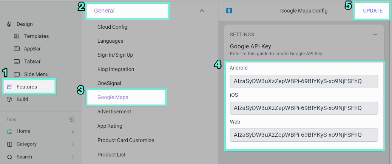Screen dimensions: 392x164
Task: Open the 'this guide' link
Action: 258,54
